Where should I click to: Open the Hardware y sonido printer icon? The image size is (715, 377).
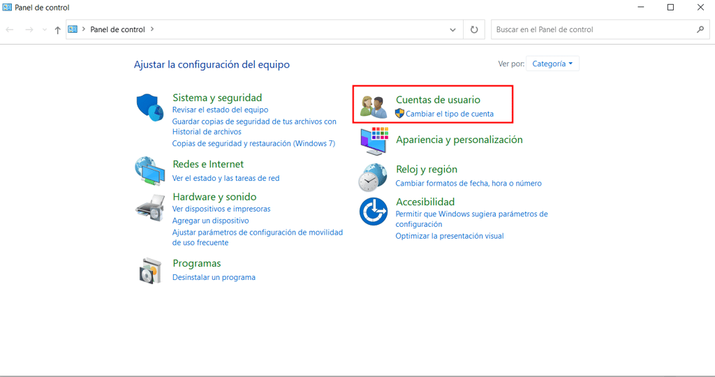[149, 208]
